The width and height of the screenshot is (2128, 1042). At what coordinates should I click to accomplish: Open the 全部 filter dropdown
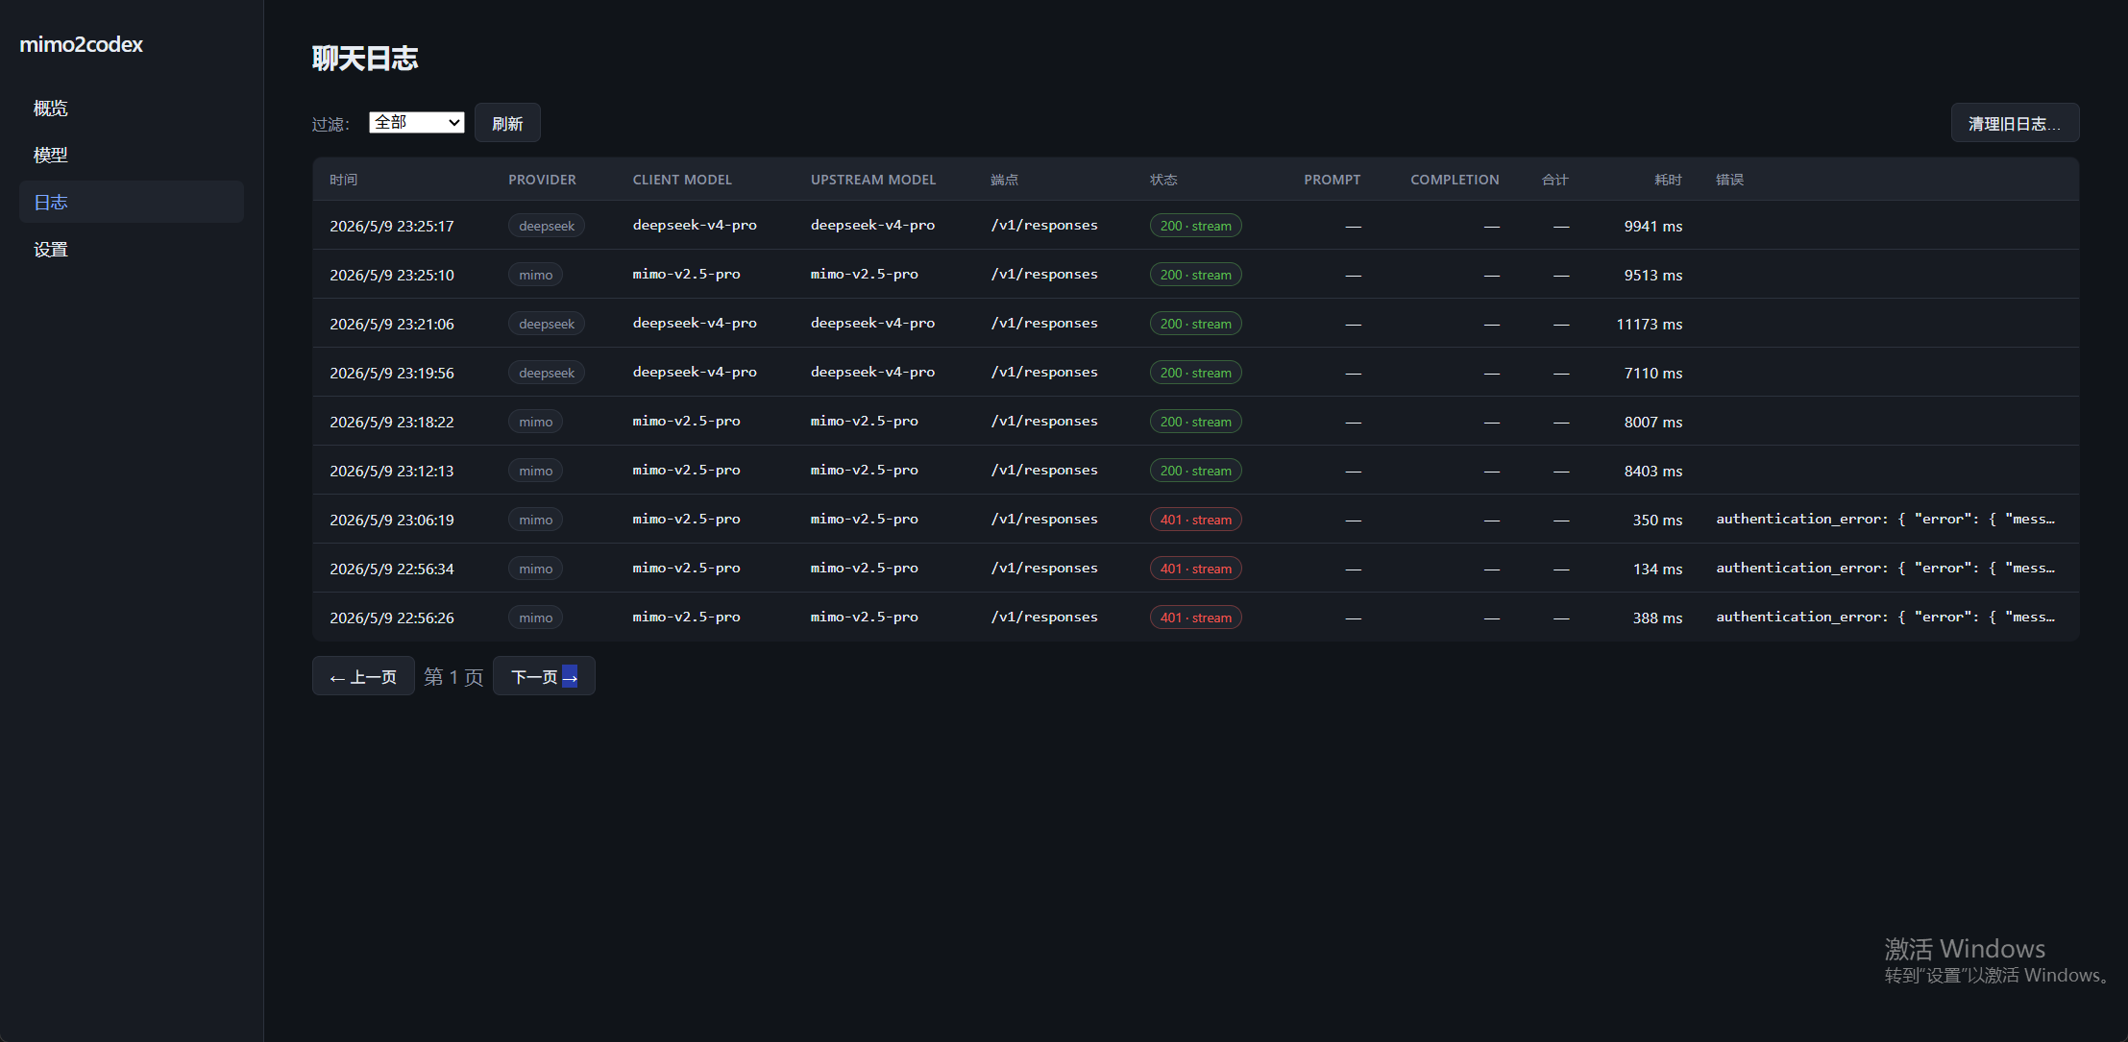(x=417, y=122)
